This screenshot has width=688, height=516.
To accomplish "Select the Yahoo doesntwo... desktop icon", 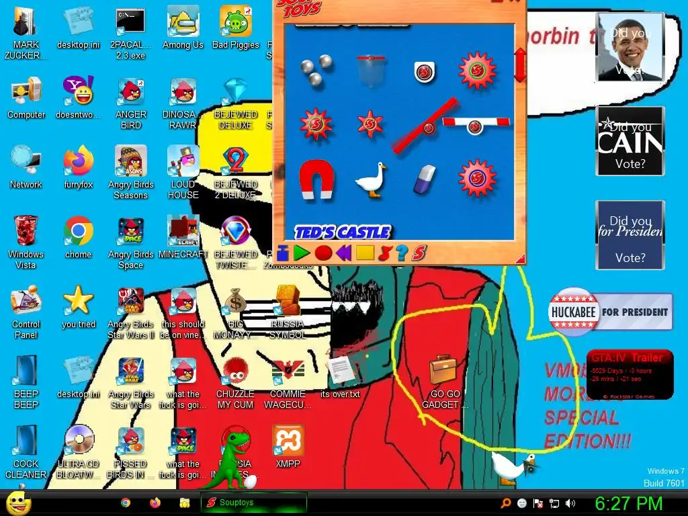I will pyautogui.click(x=78, y=97).
